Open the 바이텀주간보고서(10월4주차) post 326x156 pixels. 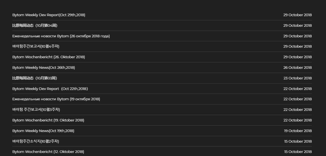[34, 47]
